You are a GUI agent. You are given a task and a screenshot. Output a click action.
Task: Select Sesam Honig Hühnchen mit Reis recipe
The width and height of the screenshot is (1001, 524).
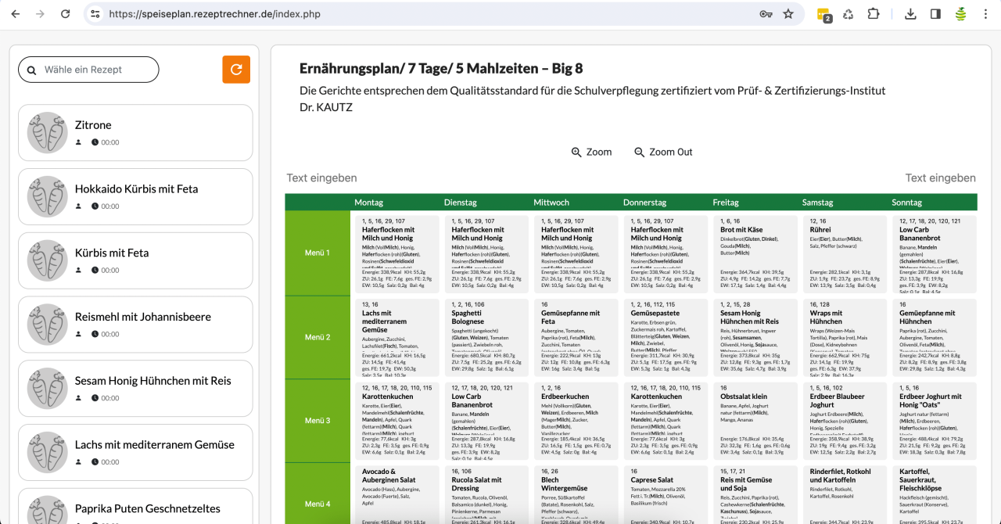pyautogui.click(x=135, y=389)
